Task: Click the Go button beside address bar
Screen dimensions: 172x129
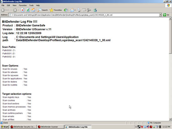Action: click(x=166, y=15)
